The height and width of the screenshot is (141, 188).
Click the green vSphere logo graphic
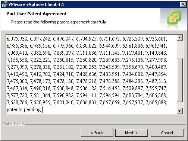pos(174,17)
